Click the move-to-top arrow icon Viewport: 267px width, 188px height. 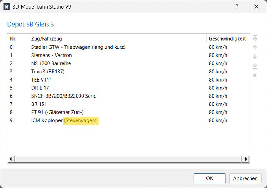[x=255, y=38]
